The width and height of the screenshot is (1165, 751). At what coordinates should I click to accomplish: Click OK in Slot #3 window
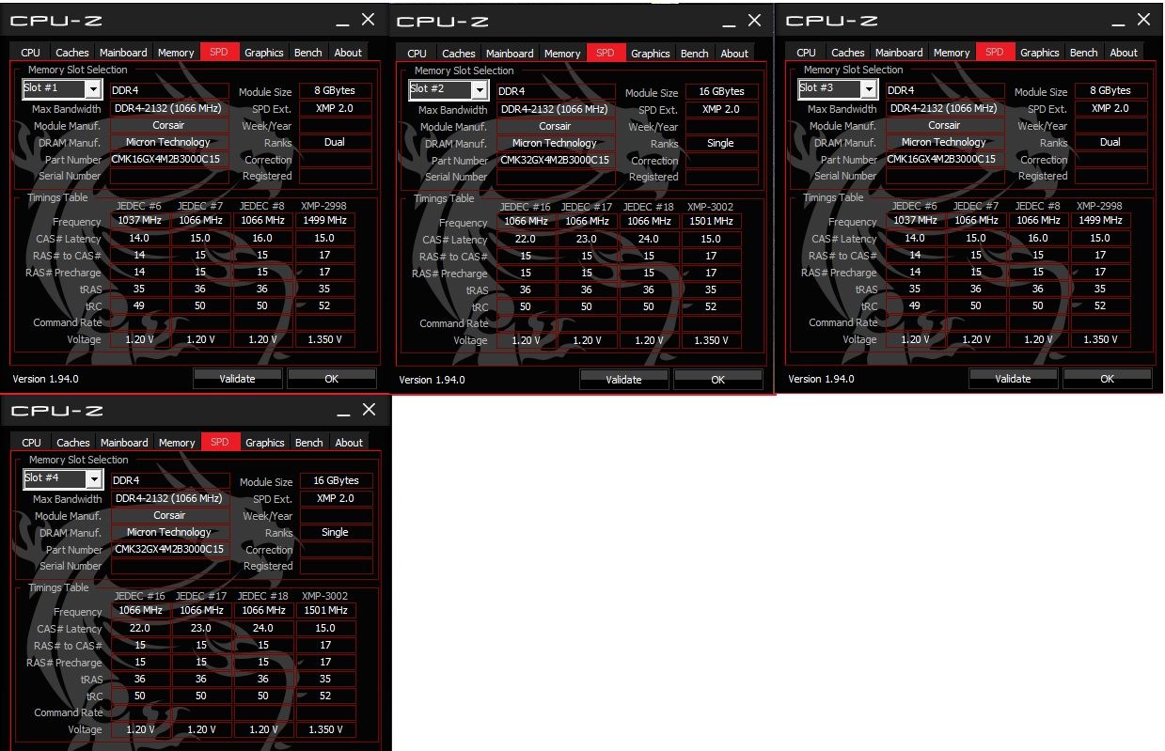click(1107, 378)
